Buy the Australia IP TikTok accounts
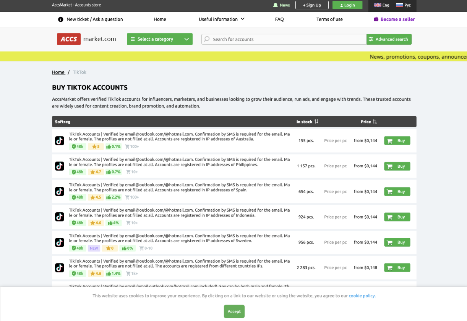This screenshot has width=467, height=321. 397,141
